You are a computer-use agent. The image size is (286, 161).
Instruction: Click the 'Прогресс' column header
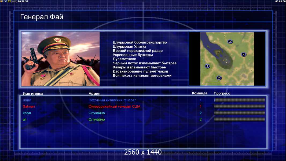click(222, 93)
